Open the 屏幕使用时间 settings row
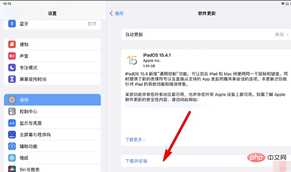Image resolution: width=291 pixels, height=172 pixels. 52,79
